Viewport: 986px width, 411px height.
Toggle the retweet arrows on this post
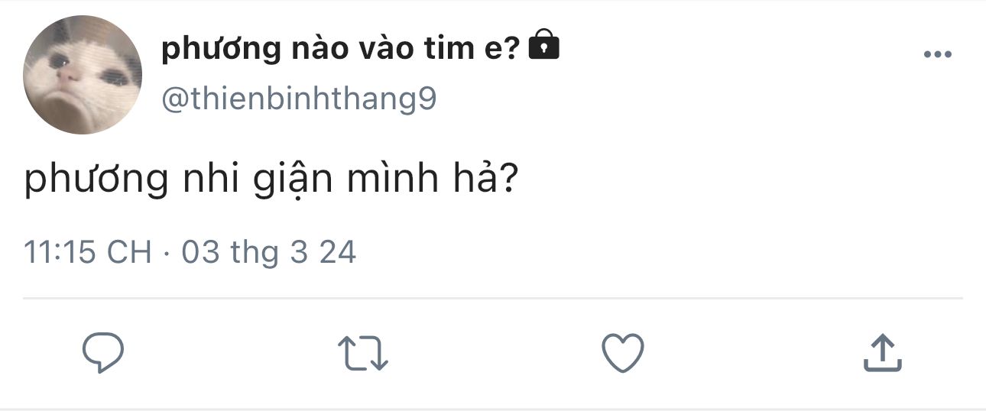(x=363, y=354)
